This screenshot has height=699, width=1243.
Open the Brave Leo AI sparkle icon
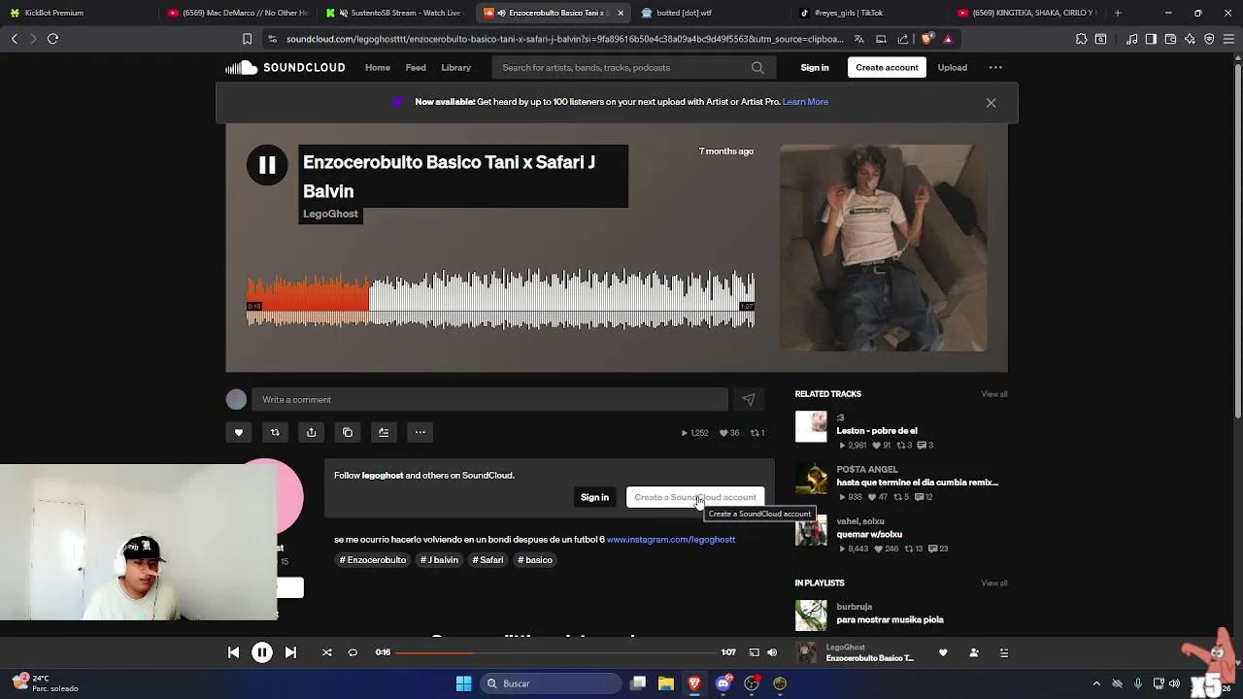(x=1190, y=39)
